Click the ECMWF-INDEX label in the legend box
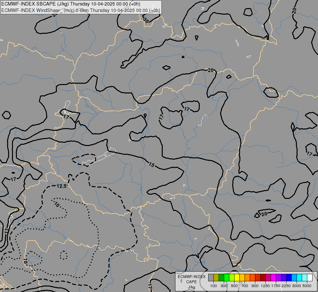The image size is (318, 292). [x=192, y=277]
